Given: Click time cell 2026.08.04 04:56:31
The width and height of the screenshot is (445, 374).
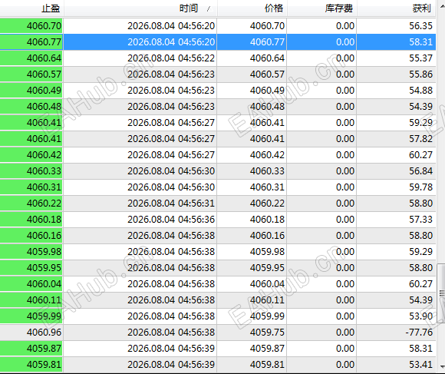Looking at the screenshot, I should pos(140,204).
